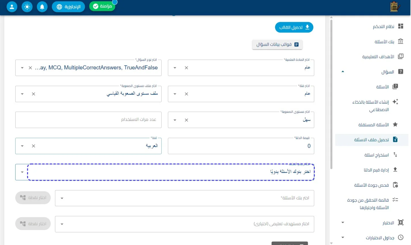
Task: Click the قيمة الدلتا input field
Action: (241, 146)
